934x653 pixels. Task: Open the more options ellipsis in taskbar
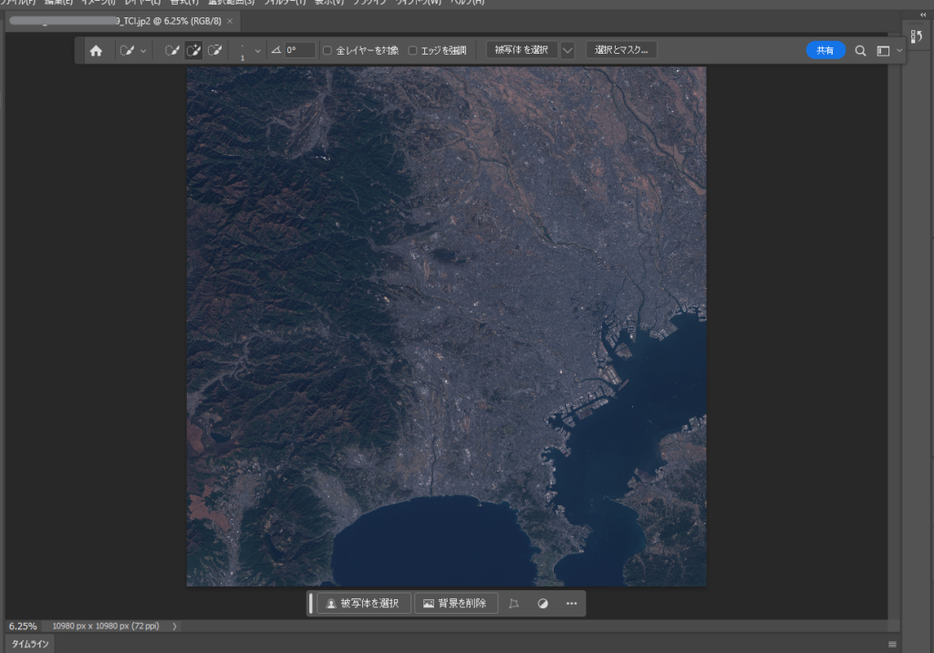click(572, 604)
